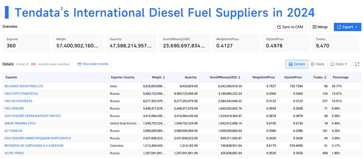This screenshot has height=159, width=363.
Task: Click Colombia country cell
Action: pos(117,146)
